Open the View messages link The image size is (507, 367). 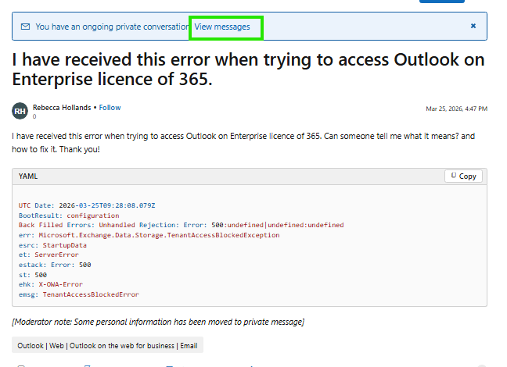tap(222, 27)
